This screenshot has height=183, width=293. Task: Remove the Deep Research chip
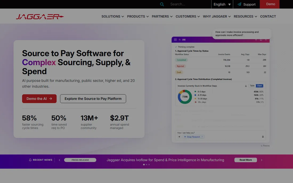coord(202,137)
